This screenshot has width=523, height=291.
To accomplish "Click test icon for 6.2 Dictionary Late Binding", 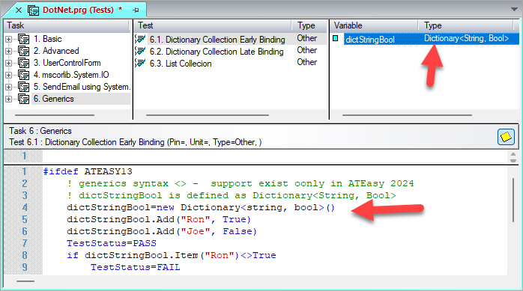I will (140, 52).
